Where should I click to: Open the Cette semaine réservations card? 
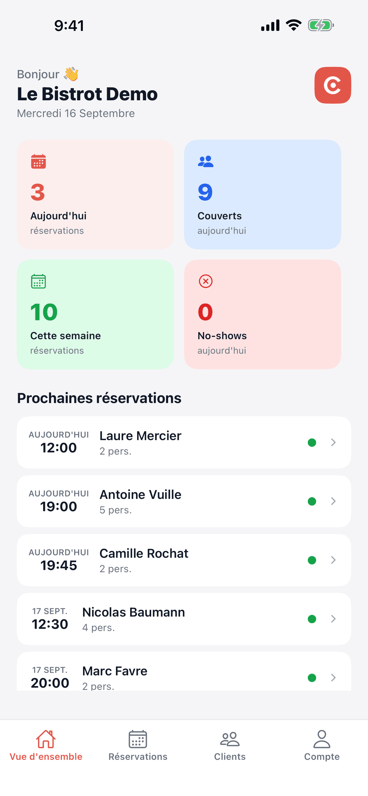(x=95, y=314)
